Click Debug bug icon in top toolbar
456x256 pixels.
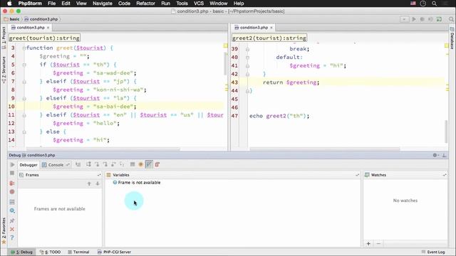(x=423, y=19)
